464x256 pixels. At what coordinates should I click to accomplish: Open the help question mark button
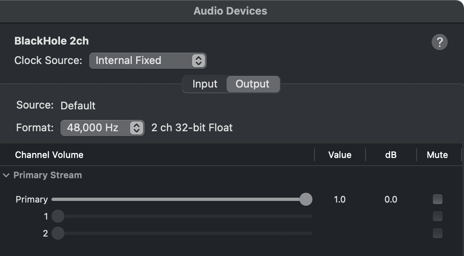click(439, 42)
